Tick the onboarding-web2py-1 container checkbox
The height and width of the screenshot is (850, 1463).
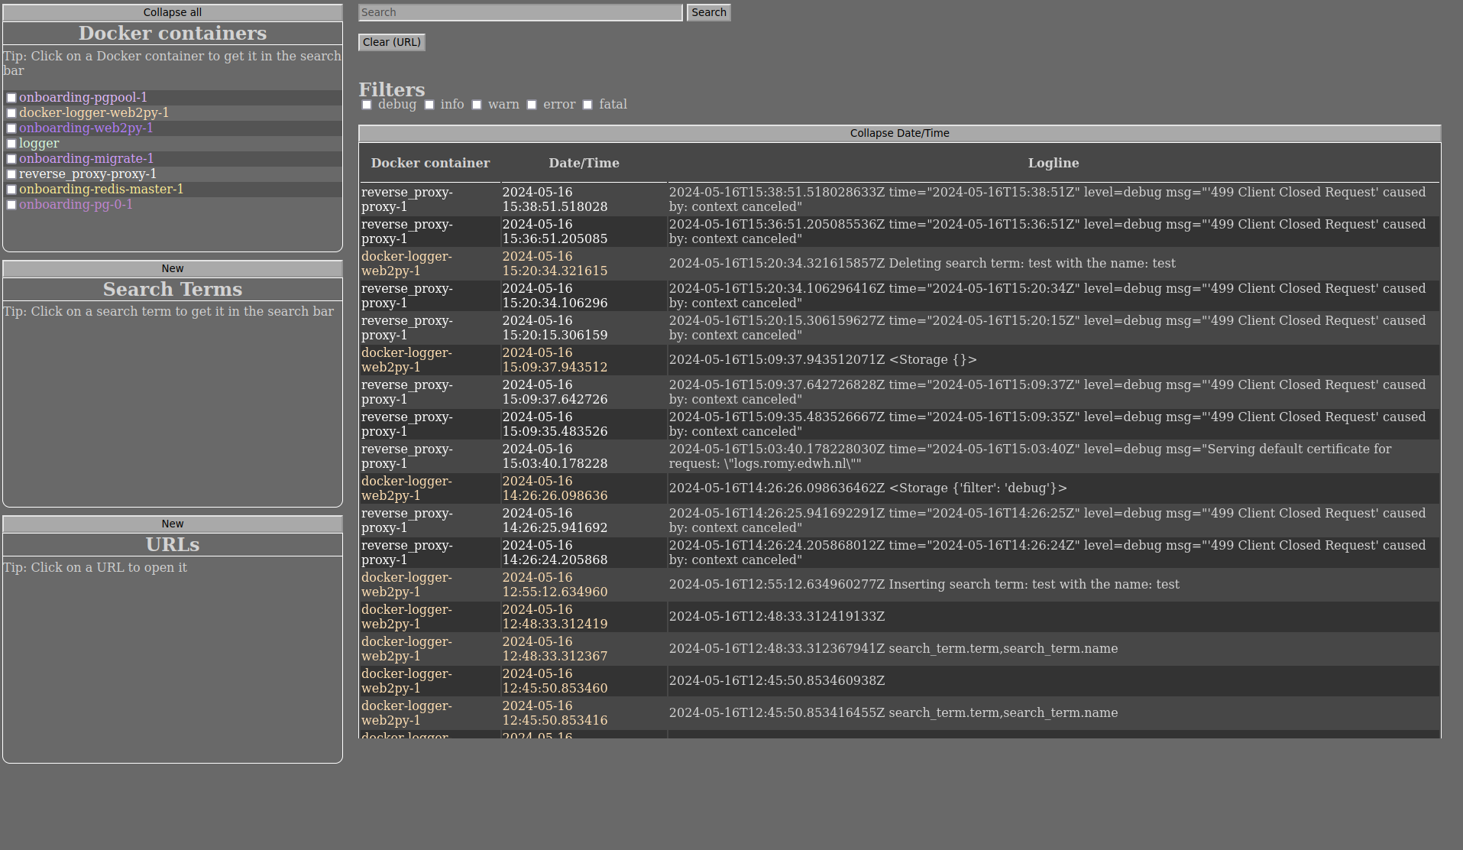(11, 128)
